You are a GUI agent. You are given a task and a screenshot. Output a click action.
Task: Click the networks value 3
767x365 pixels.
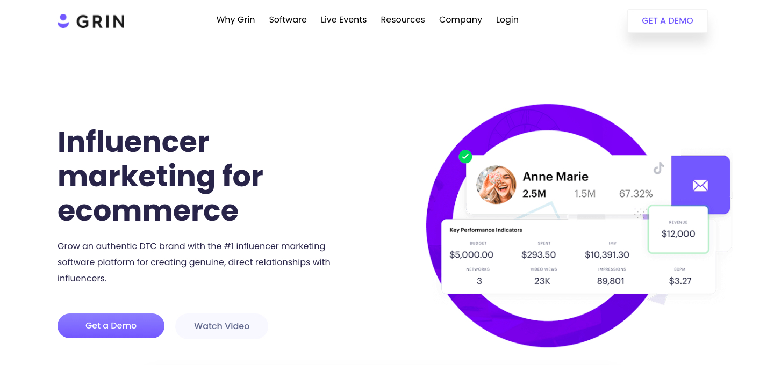click(x=479, y=281)
